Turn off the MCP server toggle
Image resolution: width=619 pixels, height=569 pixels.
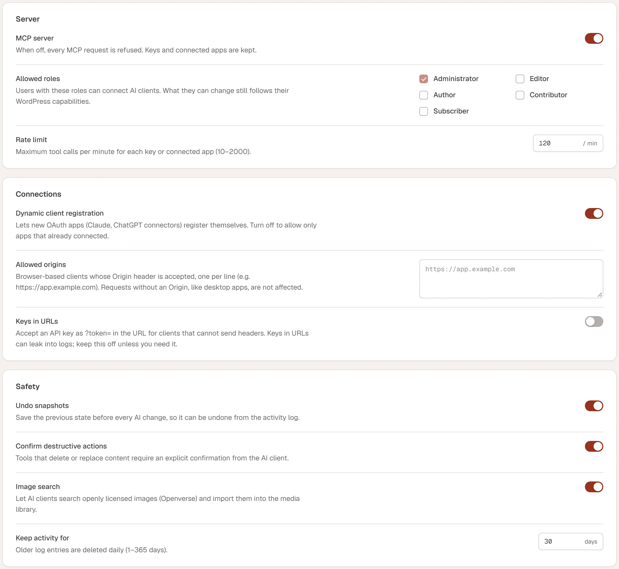(594, 38)
